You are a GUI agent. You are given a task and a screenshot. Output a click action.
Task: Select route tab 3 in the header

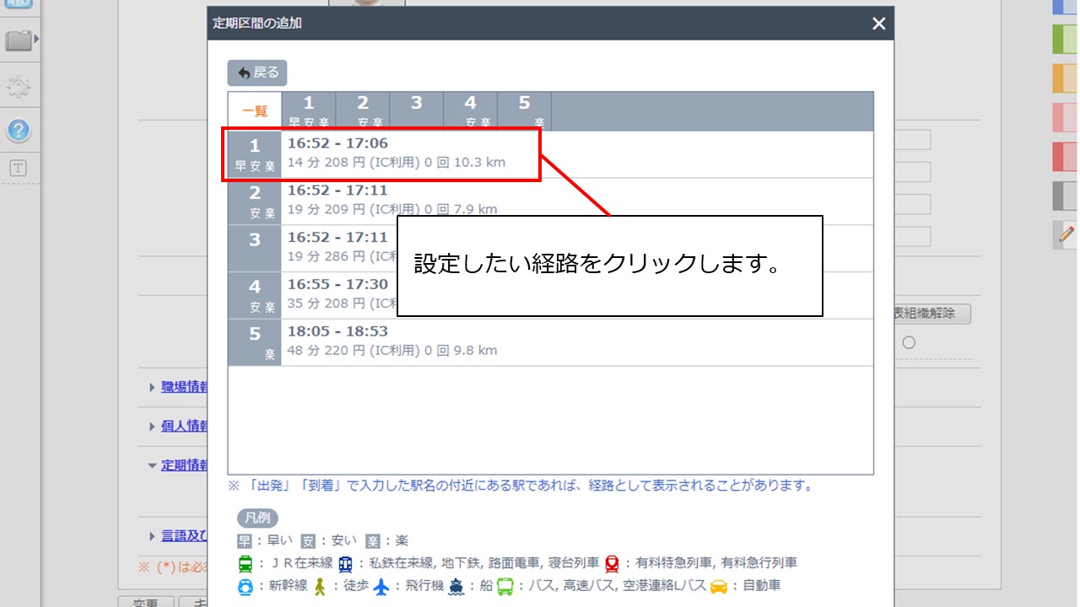pos(417,110)
